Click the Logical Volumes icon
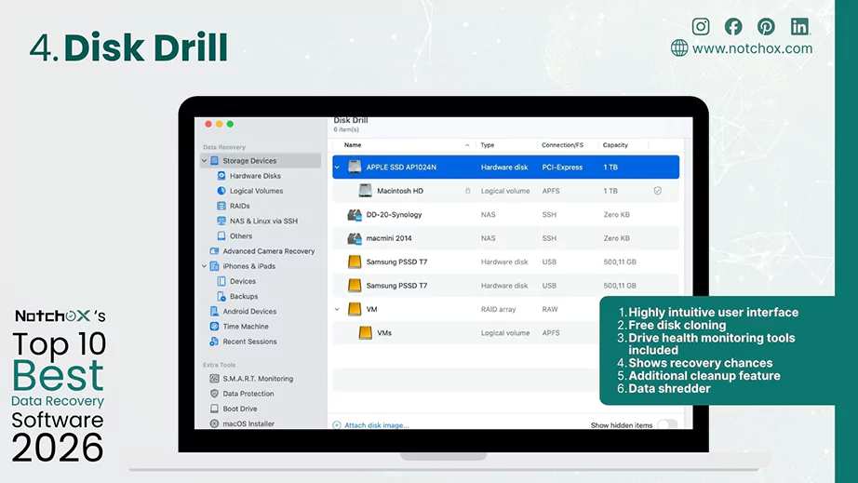This screenshot has height=483, width=858. (221, 191)
